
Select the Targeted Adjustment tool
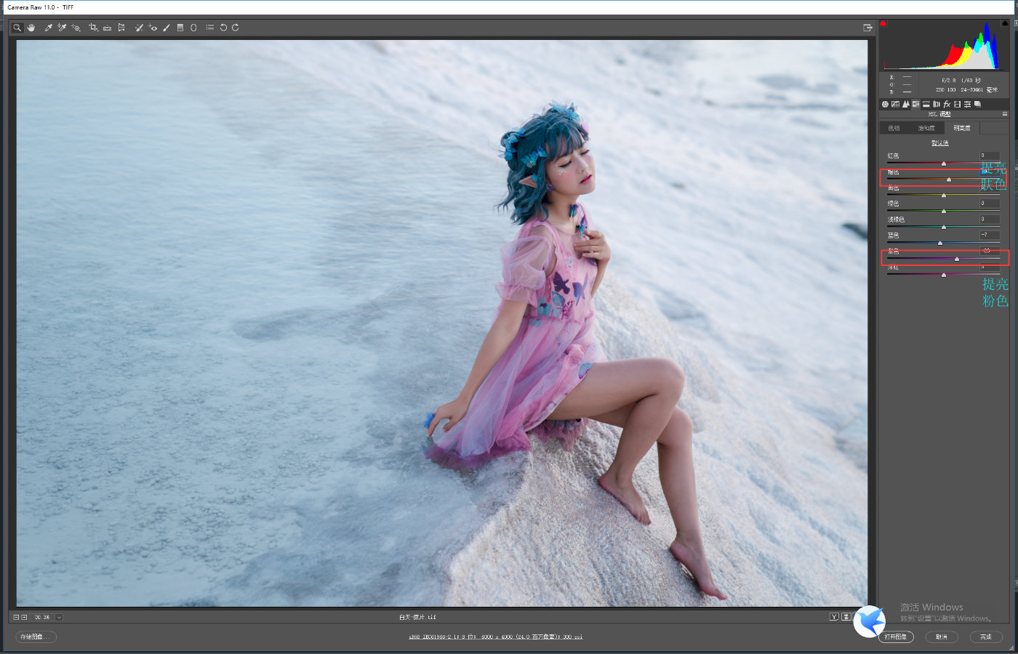[x=76, y=28]
